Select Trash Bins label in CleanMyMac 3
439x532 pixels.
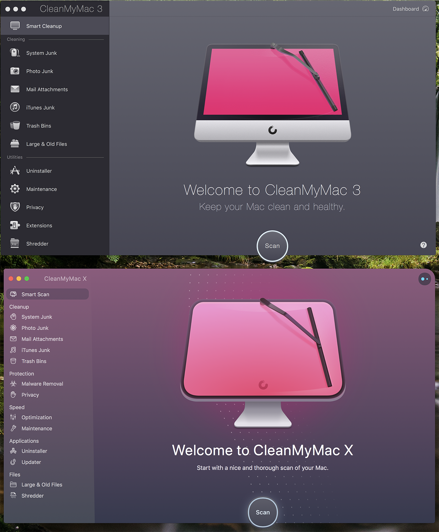click(39, 126)
